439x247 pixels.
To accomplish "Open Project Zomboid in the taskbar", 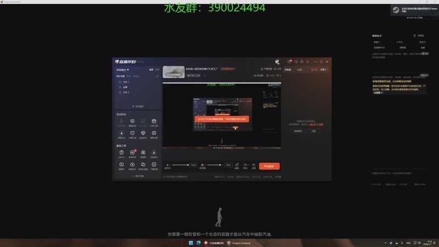I will click(x=239, y=243).
